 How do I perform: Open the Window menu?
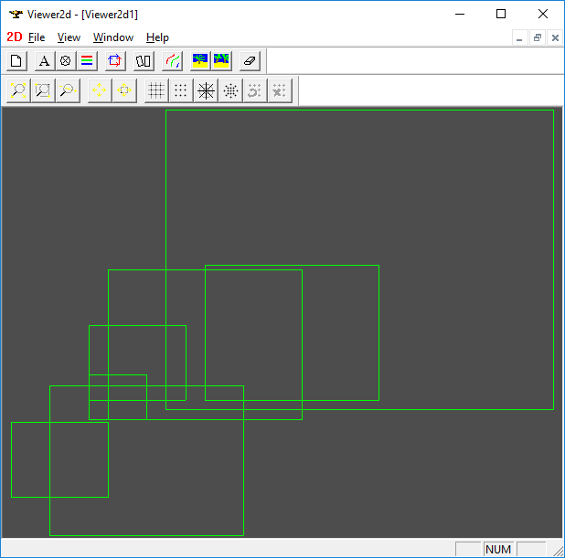(x=113, y=37)
